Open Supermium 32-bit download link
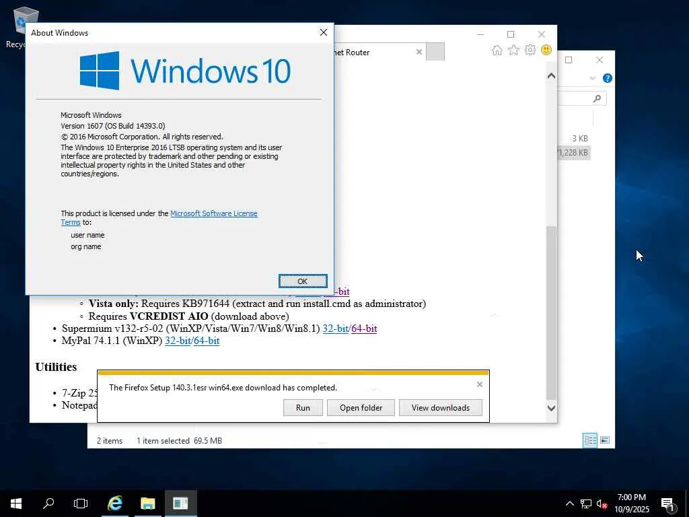The image size is (689, 517). tap(335, 329)
